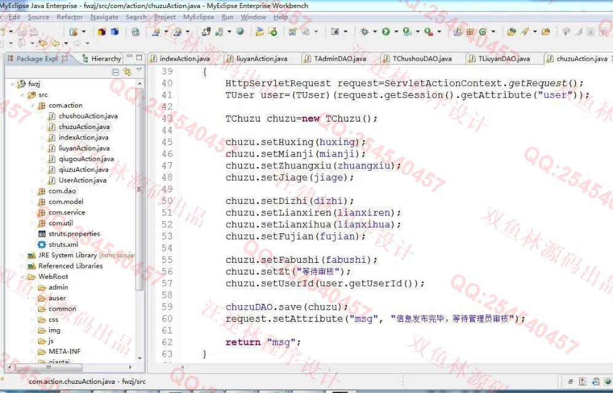Click the Last Edit Location arrow icon
The image size is (613, 393).
click(42, 44)
